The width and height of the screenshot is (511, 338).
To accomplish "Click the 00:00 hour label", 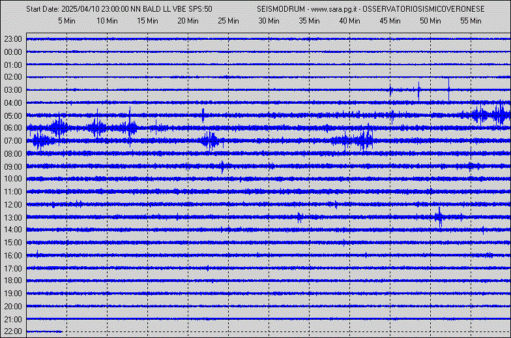I will (13, 52).
